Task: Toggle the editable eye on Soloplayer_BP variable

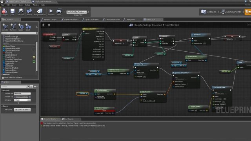Action: click(x=34, y=61)
